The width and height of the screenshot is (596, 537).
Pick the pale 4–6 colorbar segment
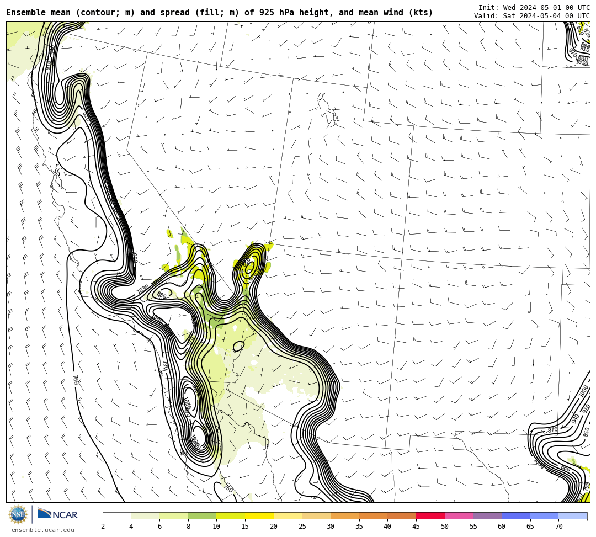(x=145, y=516)
